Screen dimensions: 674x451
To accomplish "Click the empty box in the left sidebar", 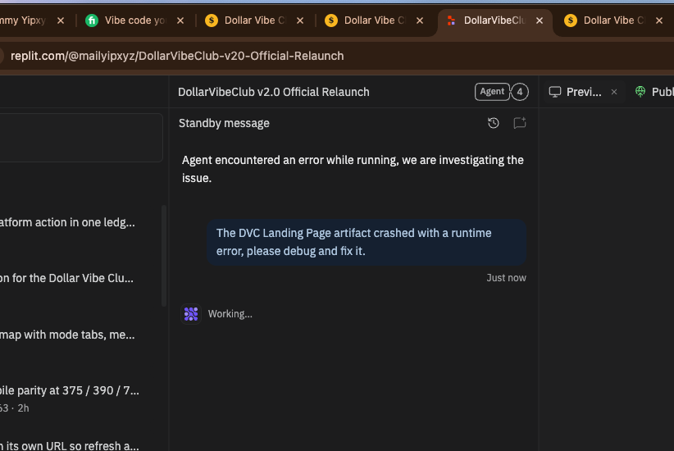I will point(81,138).
